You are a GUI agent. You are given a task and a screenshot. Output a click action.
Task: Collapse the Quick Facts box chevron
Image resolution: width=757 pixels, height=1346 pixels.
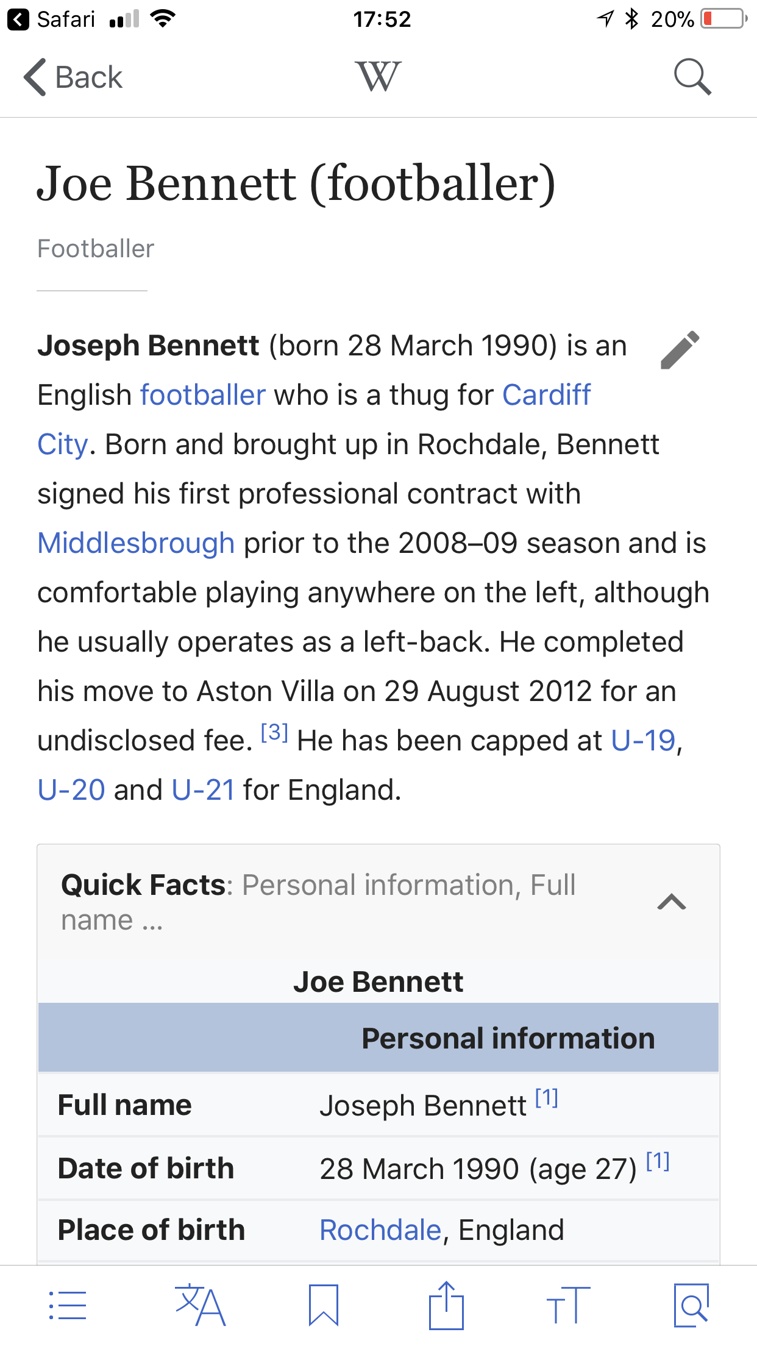pyautogui.click(x=672, y=902)
